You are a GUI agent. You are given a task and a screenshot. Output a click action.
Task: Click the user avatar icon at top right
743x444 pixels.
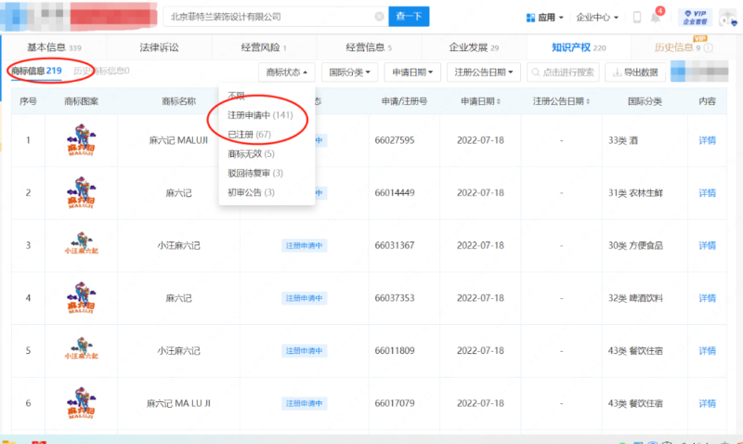click(x=727, y=18)
